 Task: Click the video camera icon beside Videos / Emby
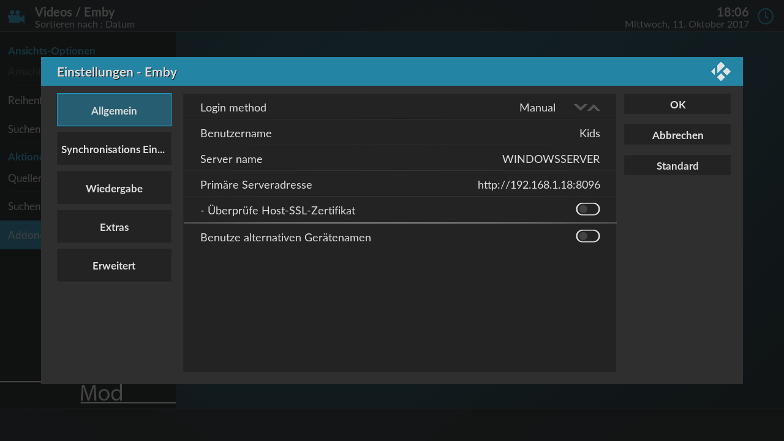(x=17, y=17)
